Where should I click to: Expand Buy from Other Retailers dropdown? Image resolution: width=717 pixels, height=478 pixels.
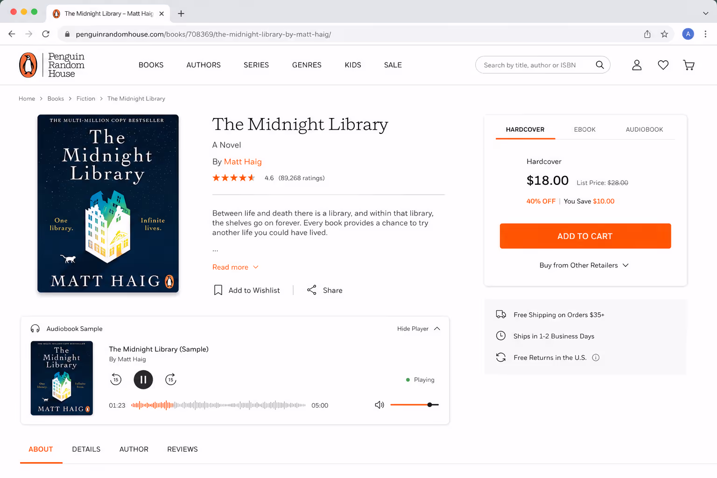pyautogui.click(x=584, y=265)
